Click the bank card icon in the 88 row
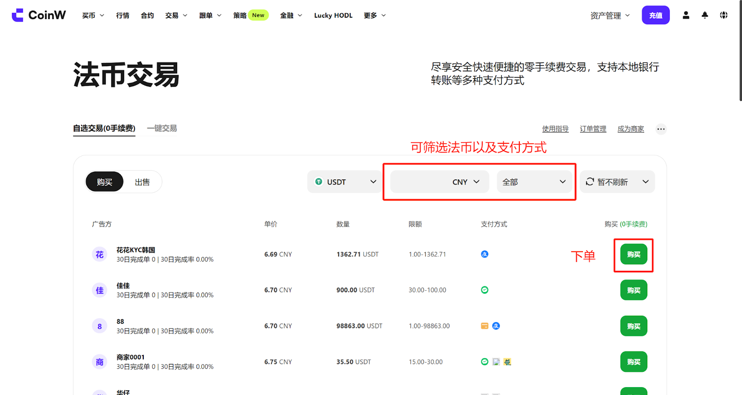 (x=485, y=326)
